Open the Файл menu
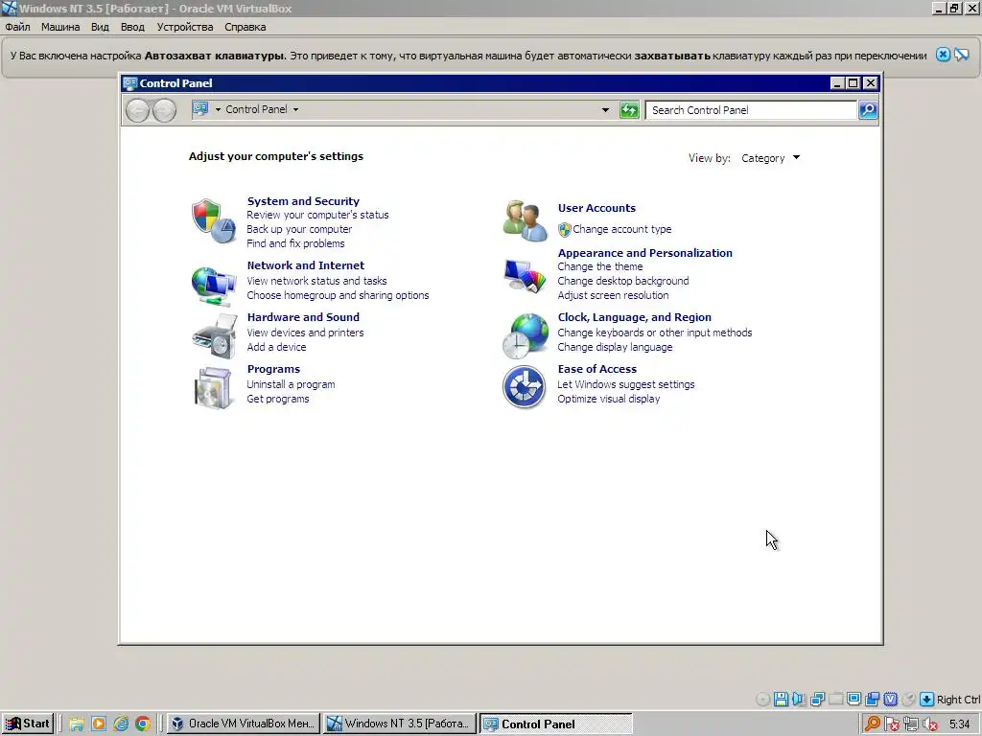 17,27
